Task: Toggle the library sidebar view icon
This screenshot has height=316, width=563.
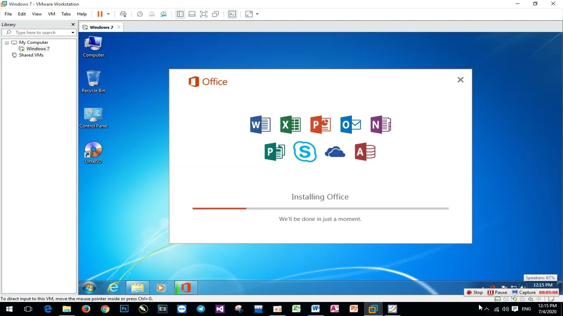Action: 180,14
